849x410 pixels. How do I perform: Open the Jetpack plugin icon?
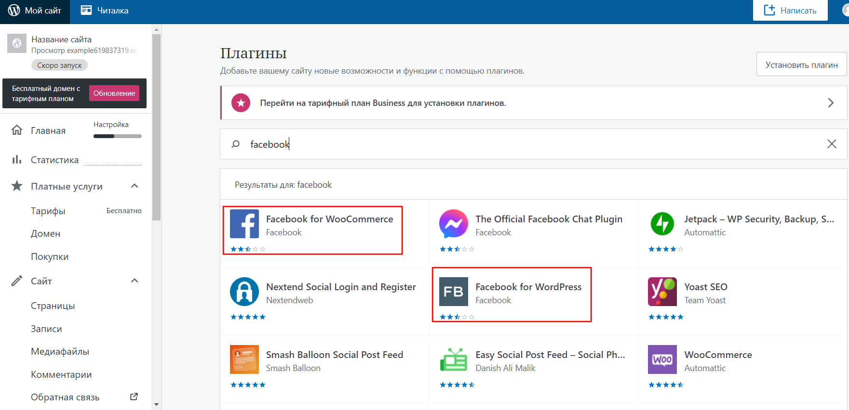pyautogui.click(x=662, y=224)
